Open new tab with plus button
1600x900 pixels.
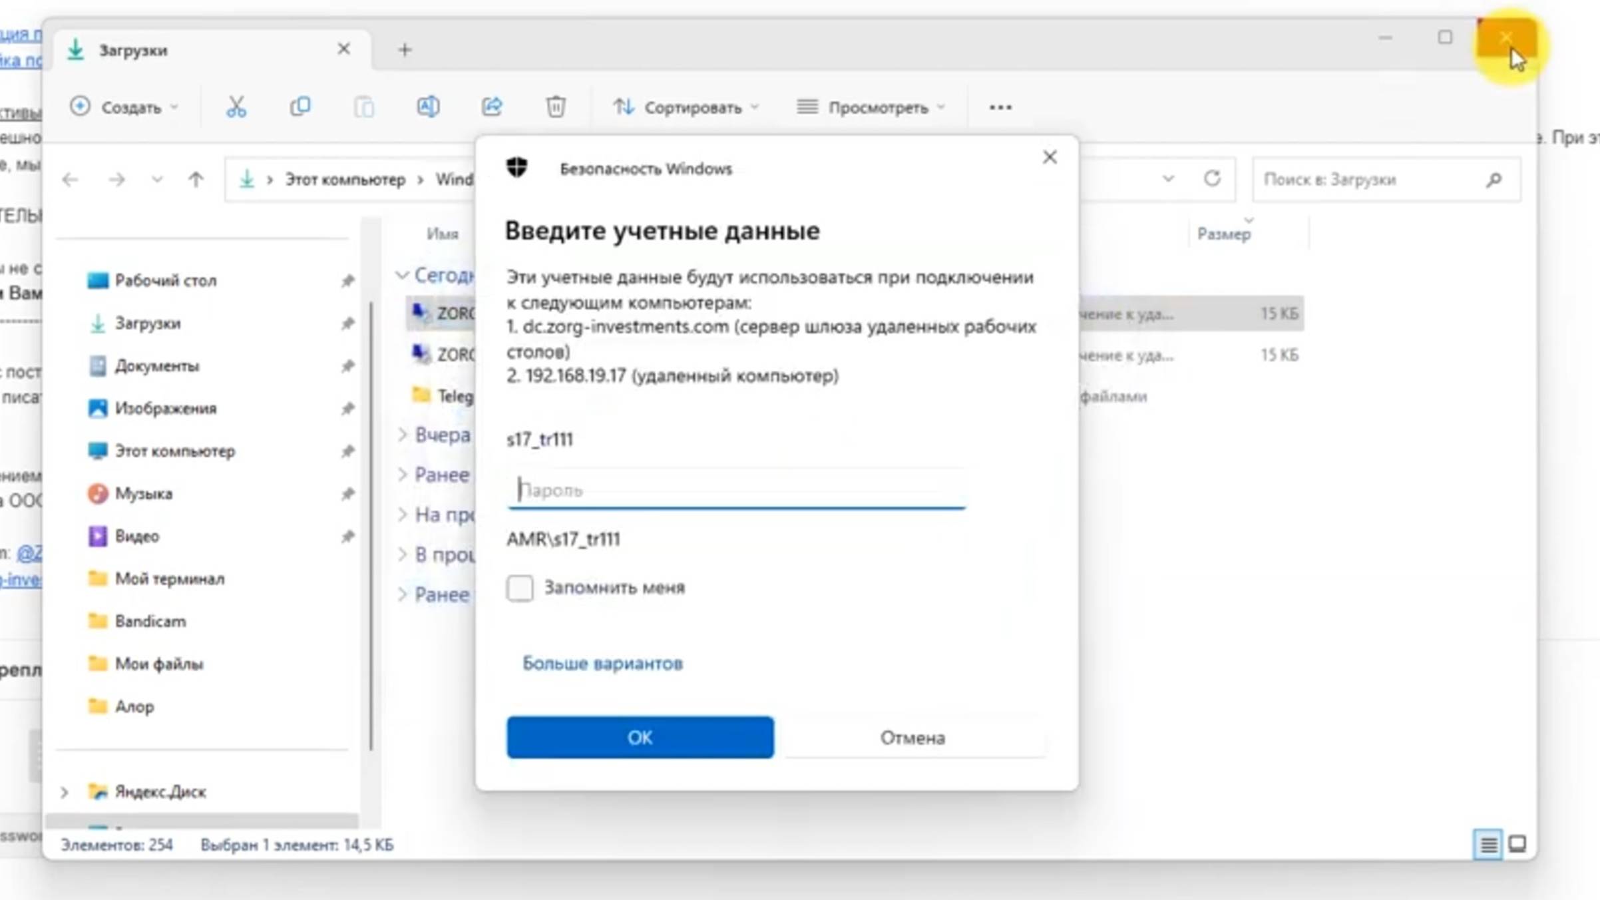[x=405, y=50]
